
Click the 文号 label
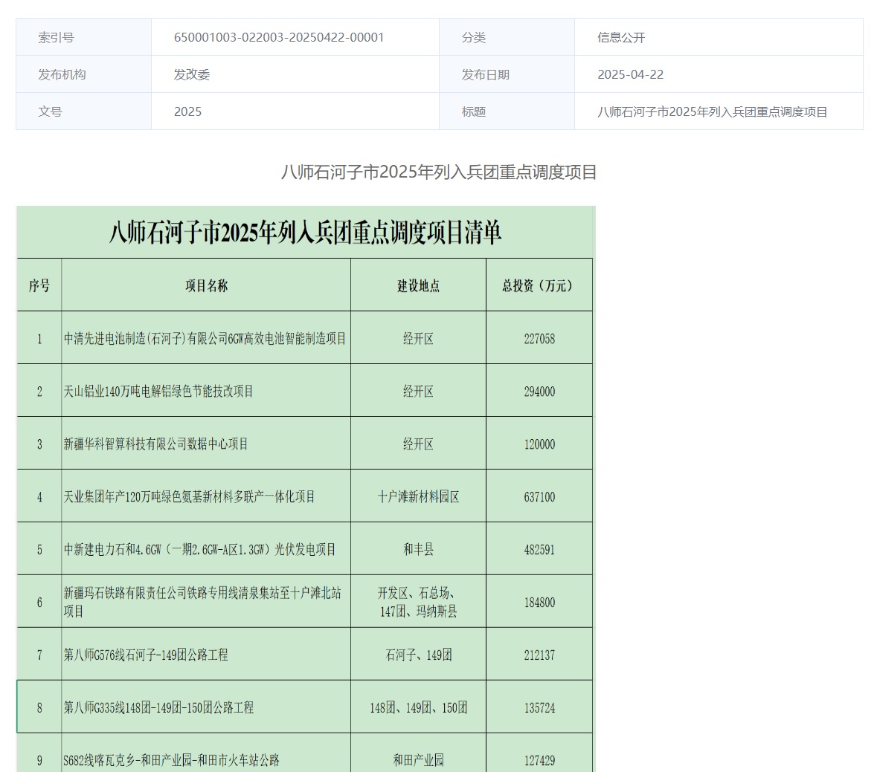pyautogui.click(x=50, y=111)
